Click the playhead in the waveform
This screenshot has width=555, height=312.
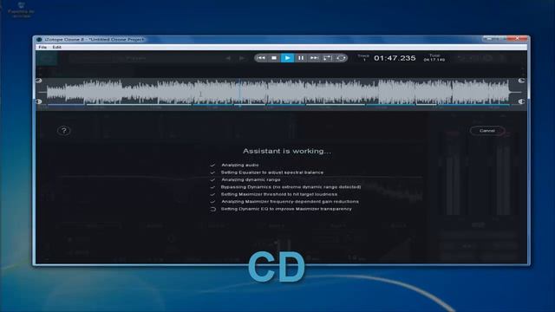(239, 93)
